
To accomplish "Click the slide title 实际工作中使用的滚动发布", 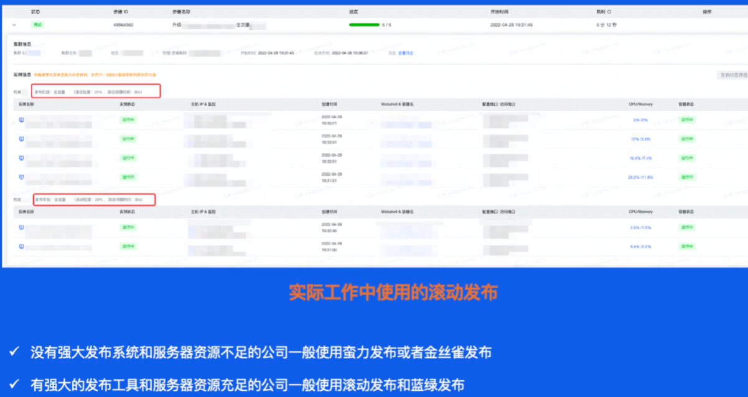I will click(x=393, y=293).
